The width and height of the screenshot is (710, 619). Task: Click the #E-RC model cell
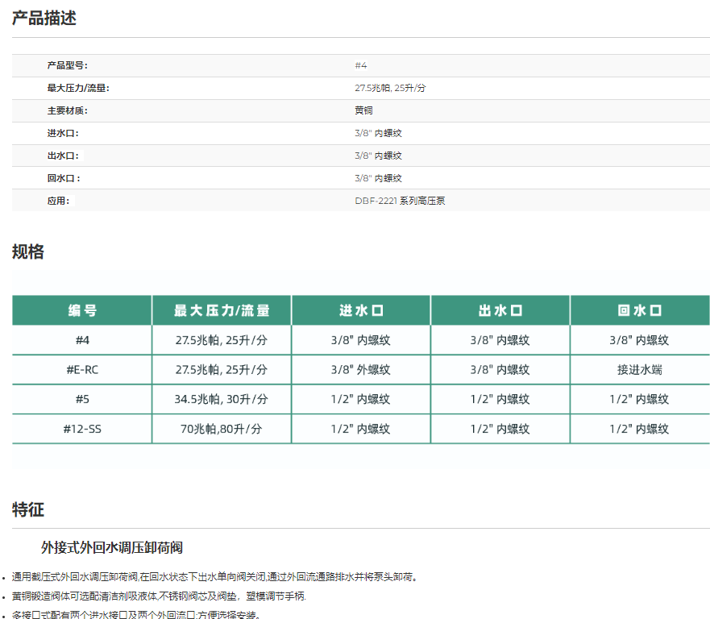tap(82, 370)
